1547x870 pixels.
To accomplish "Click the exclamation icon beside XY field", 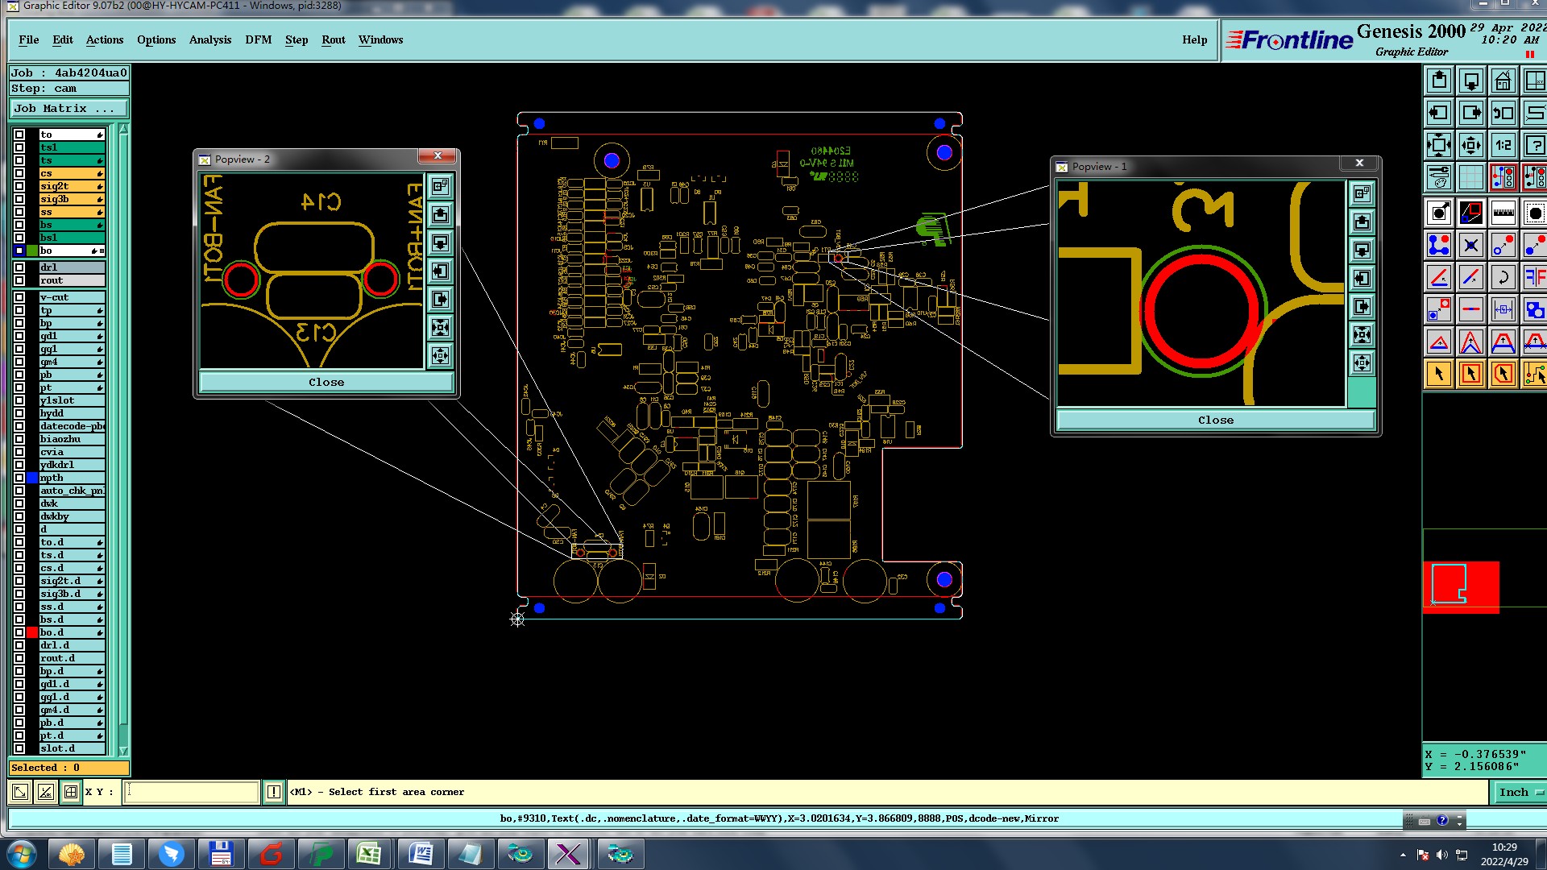I will [x=274, y=792].
